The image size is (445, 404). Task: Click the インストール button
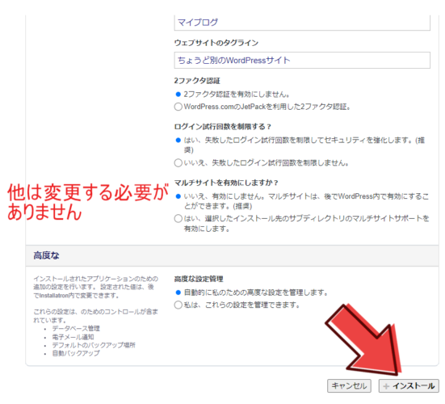tap(409, 386)
